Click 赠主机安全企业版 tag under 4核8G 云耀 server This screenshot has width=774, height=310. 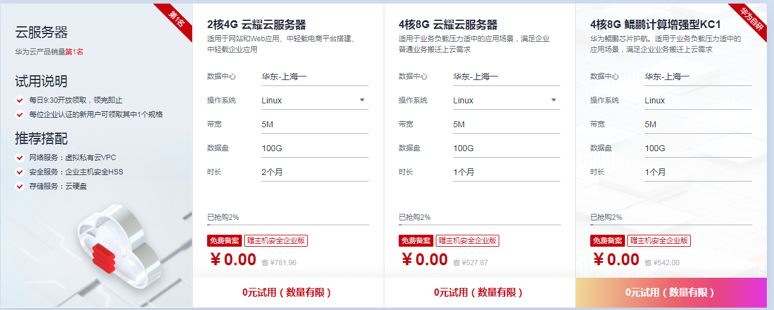coord(468,241)
